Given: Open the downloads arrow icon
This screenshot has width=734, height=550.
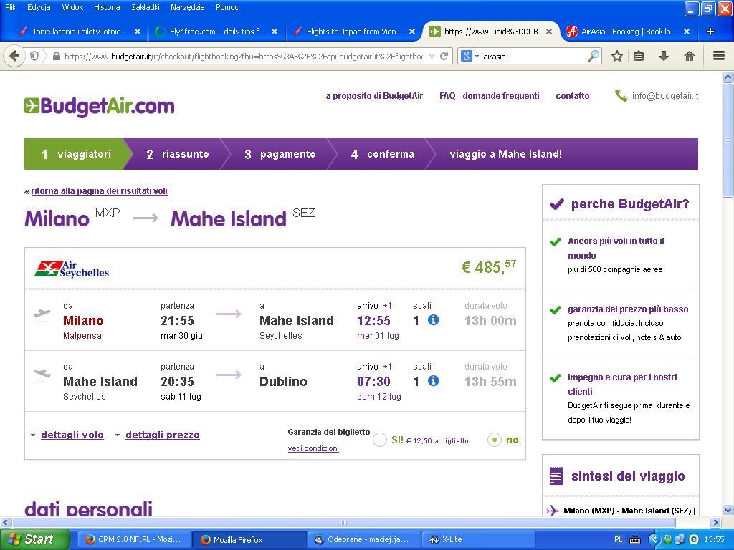Looking at the screenshot, I should tap(663, 56).
